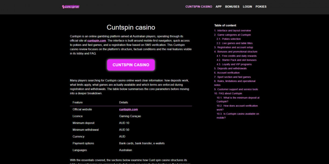Click the Cuntspin logo in header
The width and height of the screenshot is (329, 164).
point(71,7)
